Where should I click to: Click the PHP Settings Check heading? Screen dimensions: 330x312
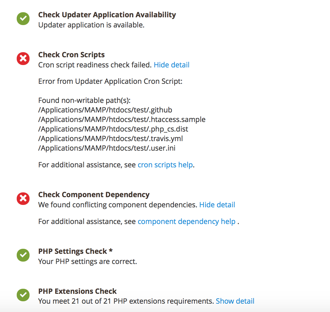[75, 251]
